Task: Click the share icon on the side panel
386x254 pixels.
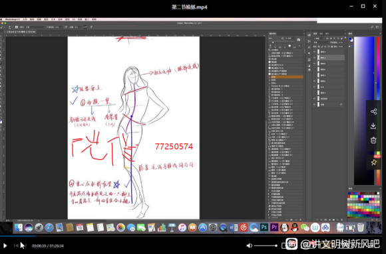Action: pos(373,111)
